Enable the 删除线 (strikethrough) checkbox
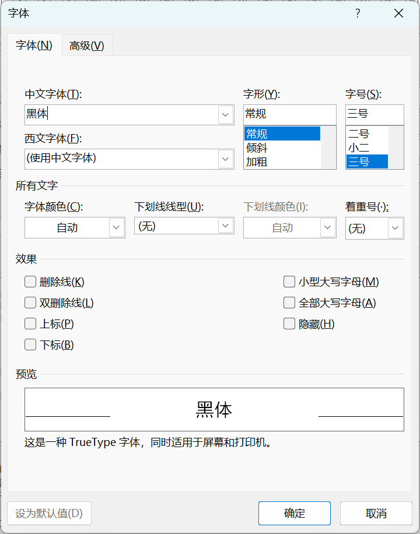The width and height of the screenshot is (420, 534). click(x=30, y=281)
